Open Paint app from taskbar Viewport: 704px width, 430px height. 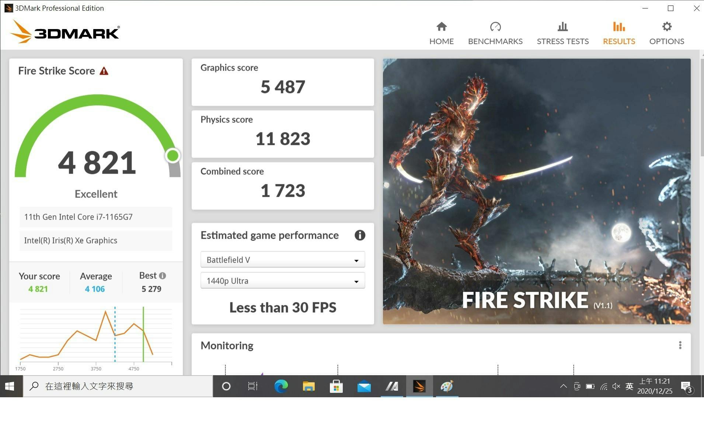447,386
